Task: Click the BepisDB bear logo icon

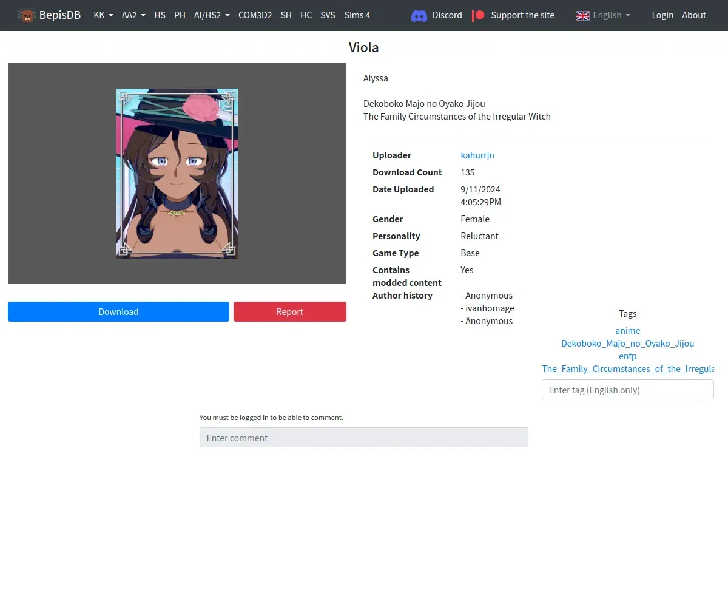Action: 27,15
